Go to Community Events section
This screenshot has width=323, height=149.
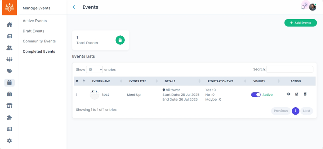(x=39, y=41)
